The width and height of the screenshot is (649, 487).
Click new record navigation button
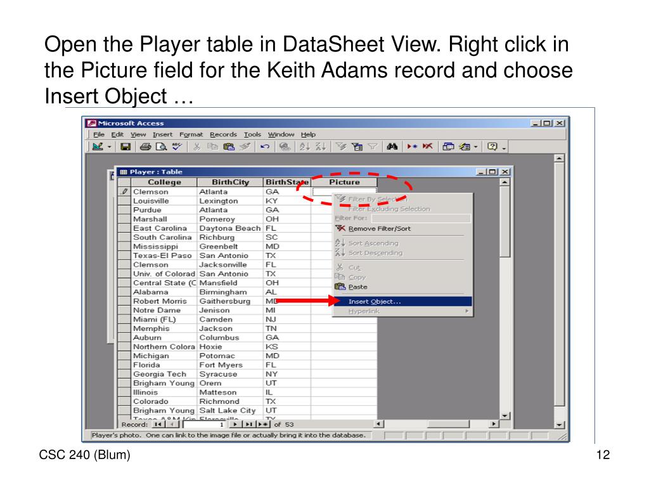[x=262, y=424]
